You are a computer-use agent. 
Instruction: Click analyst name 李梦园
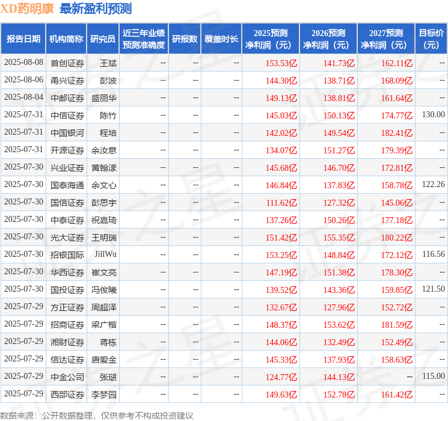104,395
